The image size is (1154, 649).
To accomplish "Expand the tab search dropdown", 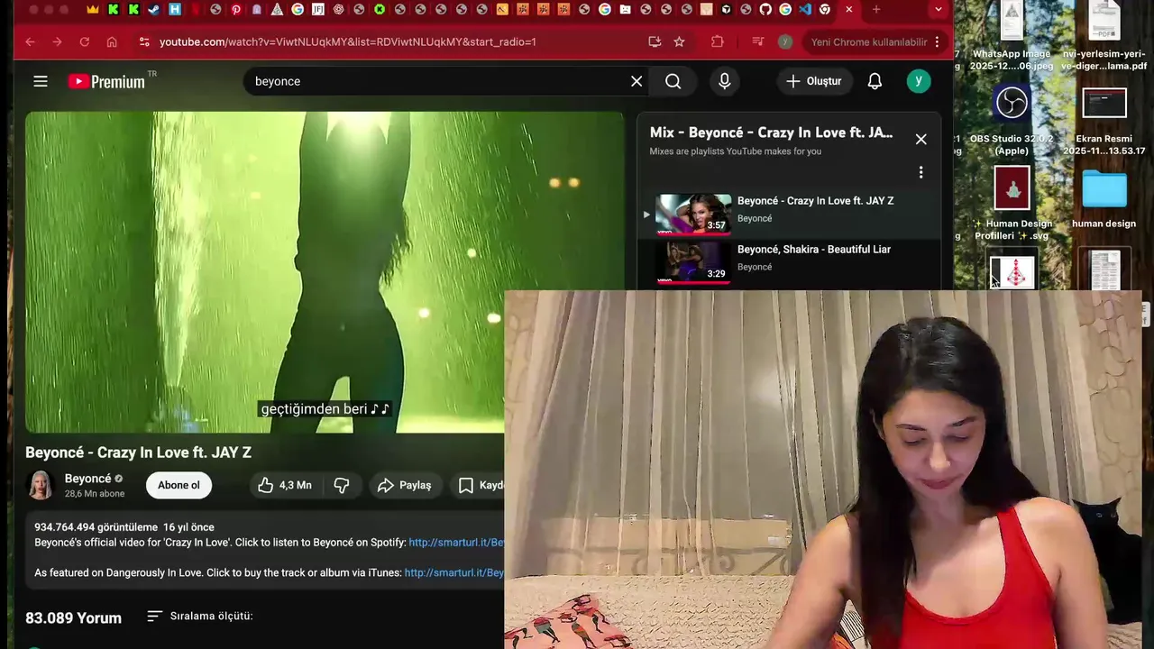I will coord(939,9).
